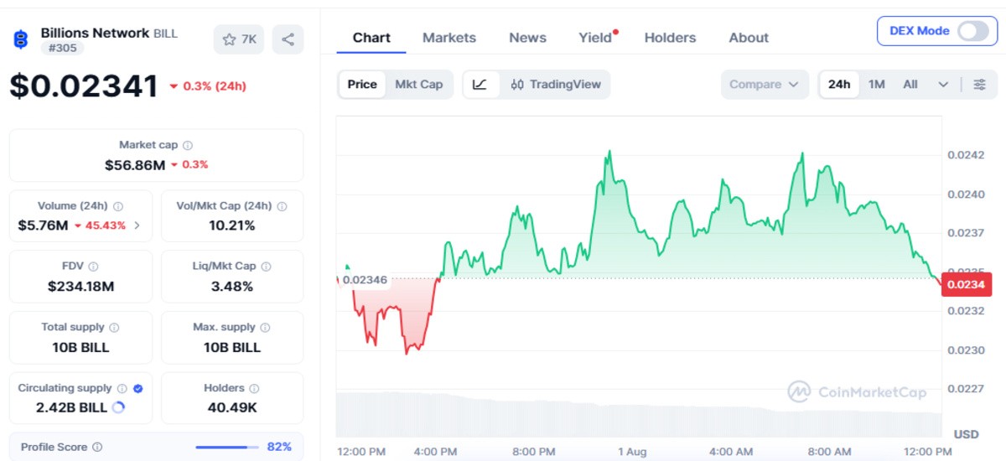Open the Holders tab
Screen dimensions: 1006x461
point(670,38)
